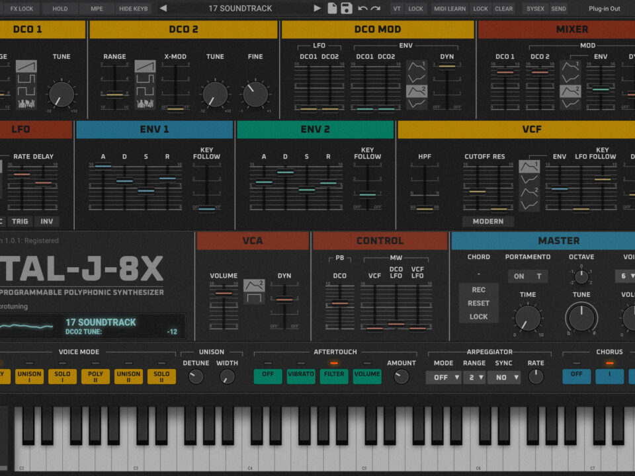635x476 pixels.
Task: Click the new preset file icon
Action: coord(332,9)
